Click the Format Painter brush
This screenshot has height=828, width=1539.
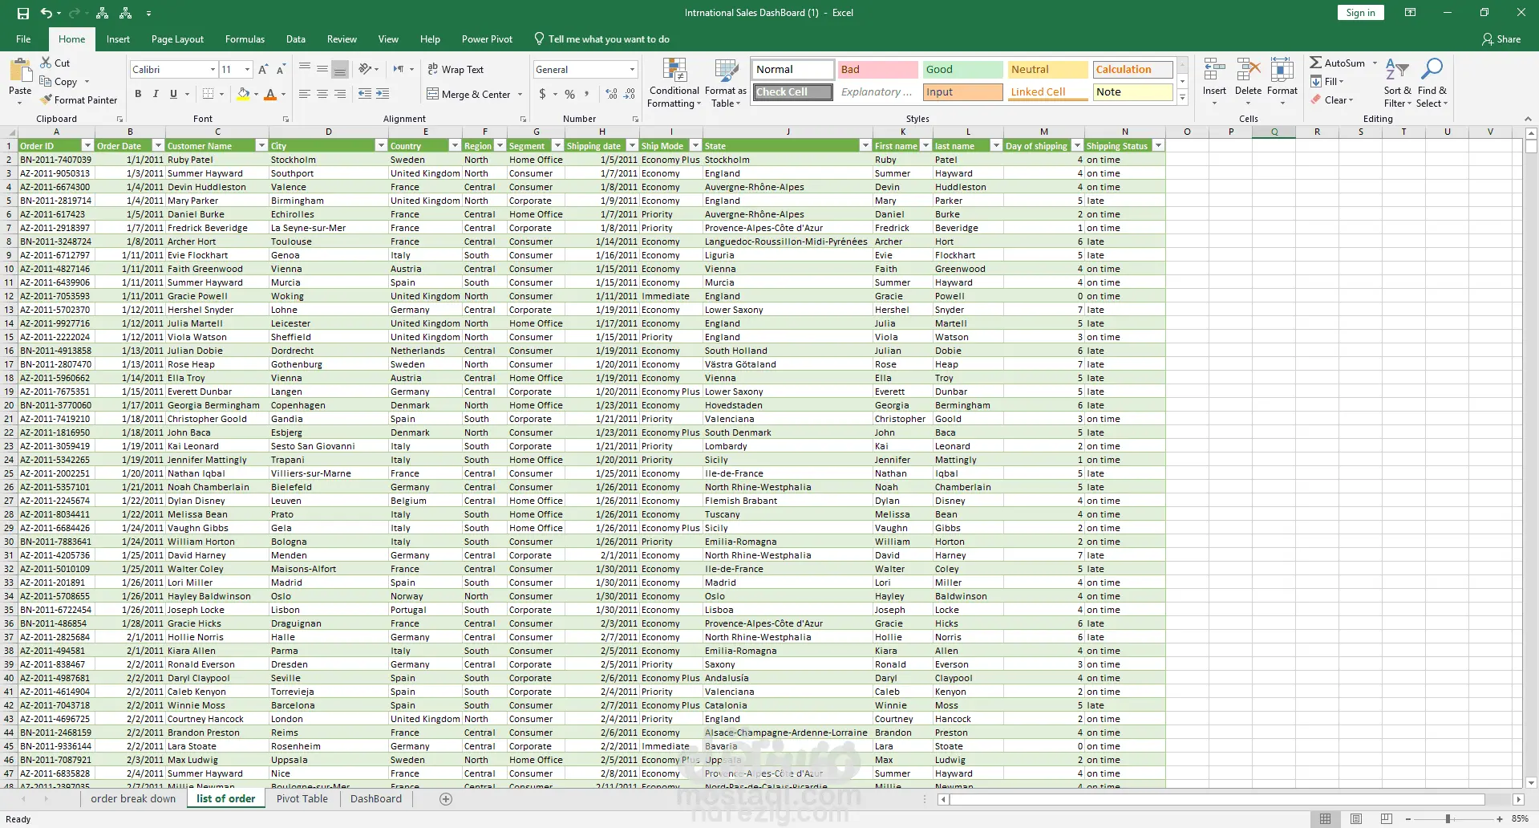coord(47,99)
